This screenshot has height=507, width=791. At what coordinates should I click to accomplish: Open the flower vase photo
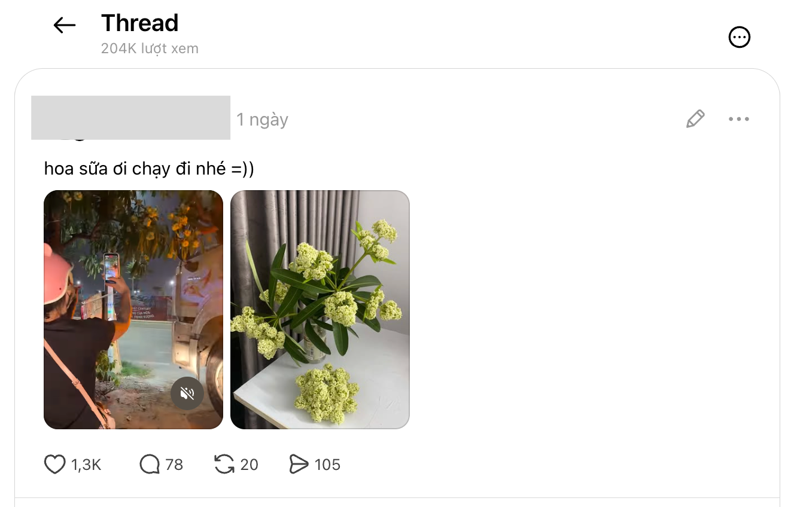320,310
